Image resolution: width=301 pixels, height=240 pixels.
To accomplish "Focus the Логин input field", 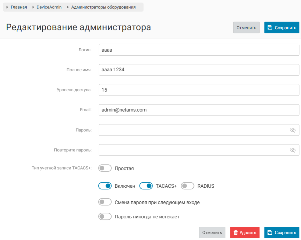I will coord(199,50).
